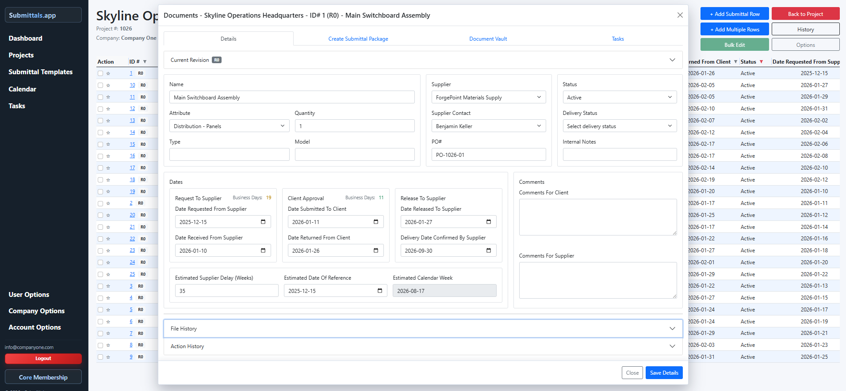Open calendar picker for Estimated Date Of Reference
846x391 pixels.
(x=380, y=291)
